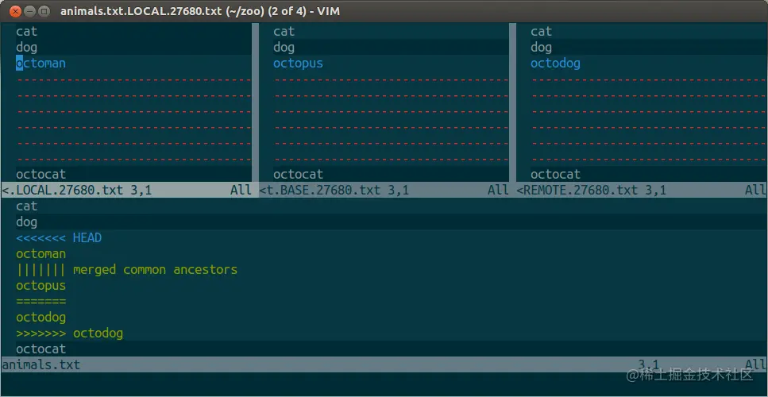This screenshot has height=397, width=768.
Task: Click the vertical divider between BASE and REMOTE
Action: tap(512, 102)
